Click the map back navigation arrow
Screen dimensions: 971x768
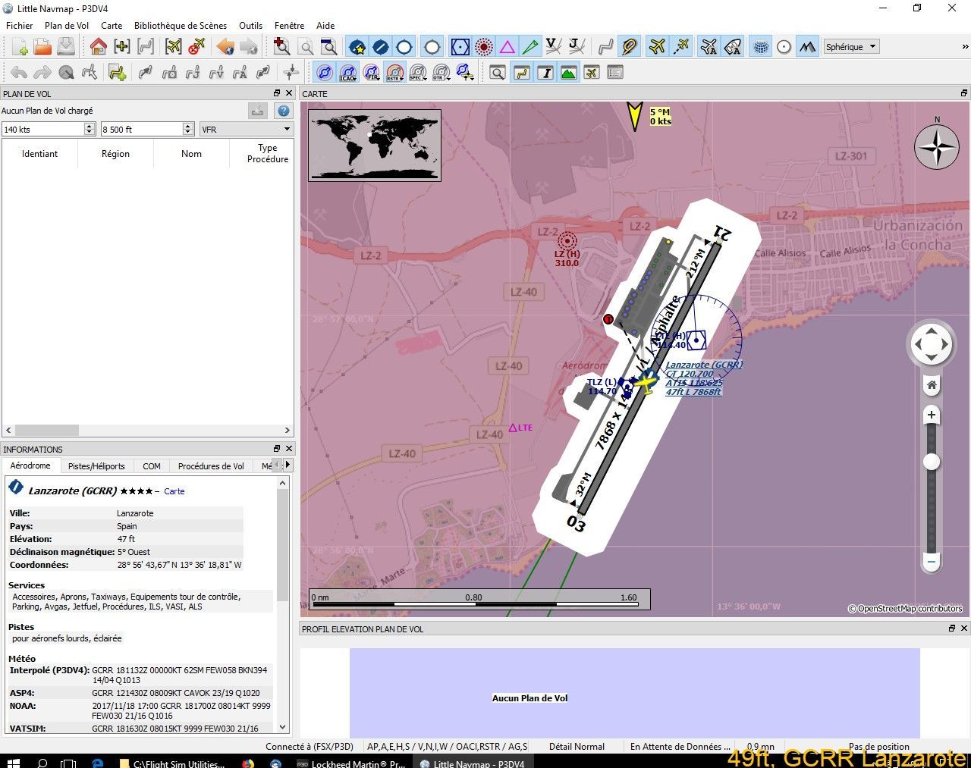[225, 47]
